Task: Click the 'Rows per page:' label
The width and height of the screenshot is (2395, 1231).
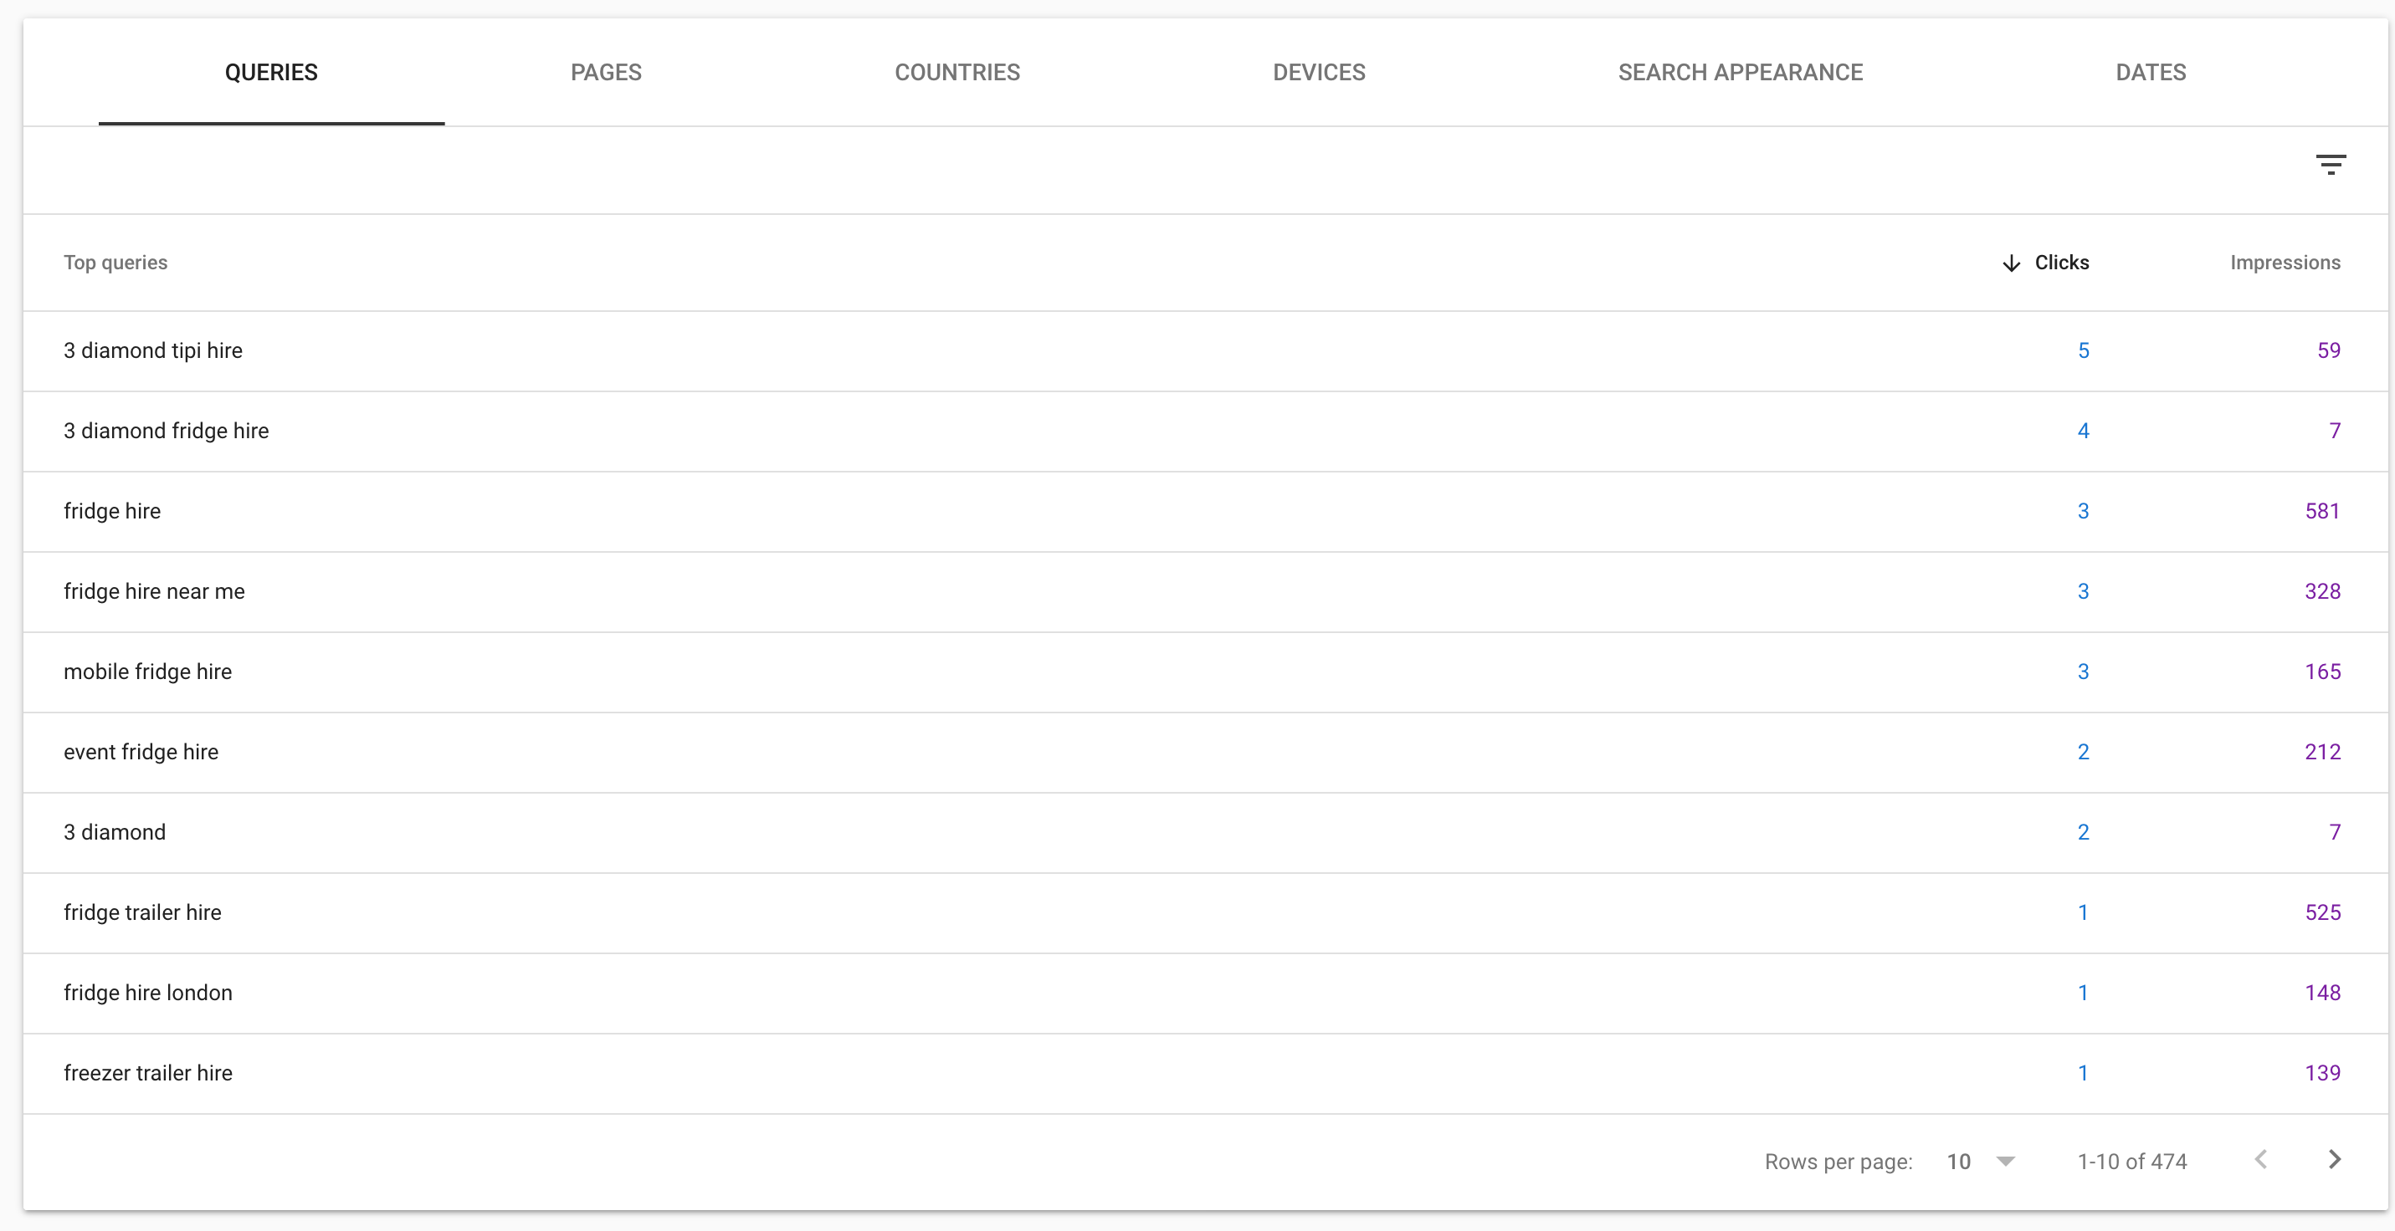Action: coord(1838,1162)
